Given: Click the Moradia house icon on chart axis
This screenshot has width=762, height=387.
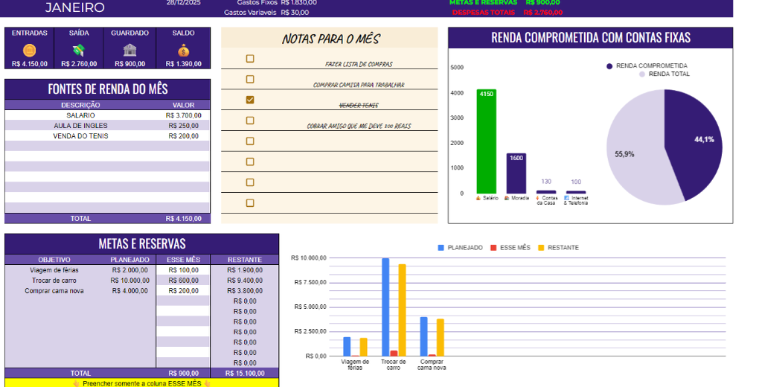Looking at the screenshot, I should [x=507, y=198].
